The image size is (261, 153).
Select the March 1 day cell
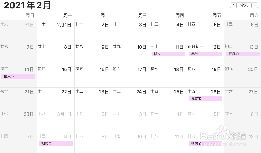56,121
